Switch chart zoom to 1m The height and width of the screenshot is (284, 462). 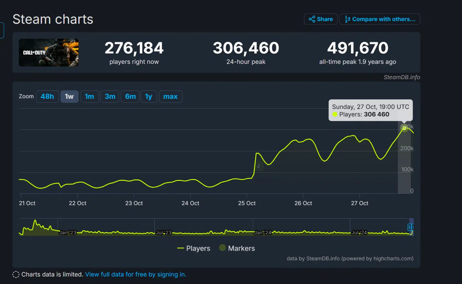[x=89, y=97]
